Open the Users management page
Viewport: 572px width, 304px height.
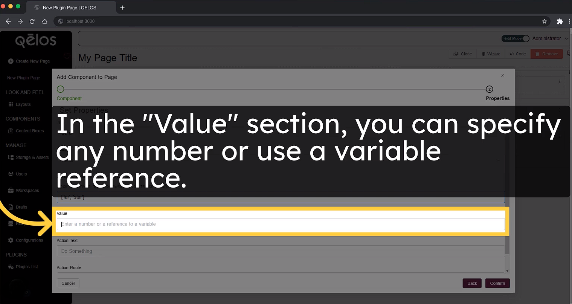click(21, 174)
